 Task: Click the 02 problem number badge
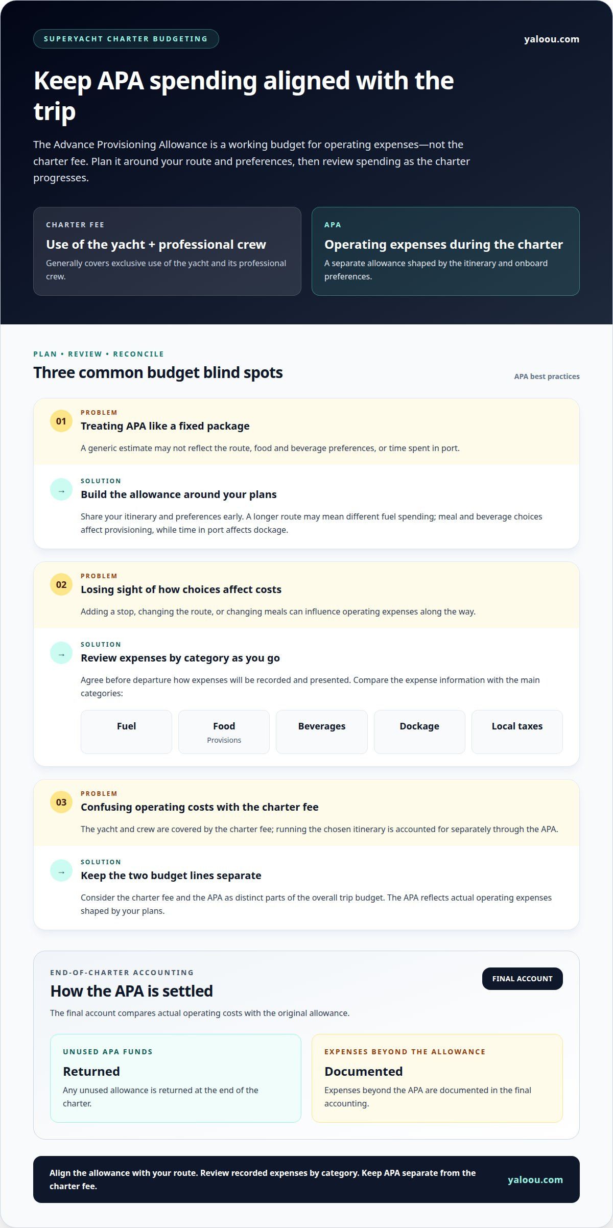pyautogui.click(x=61, y=584)
